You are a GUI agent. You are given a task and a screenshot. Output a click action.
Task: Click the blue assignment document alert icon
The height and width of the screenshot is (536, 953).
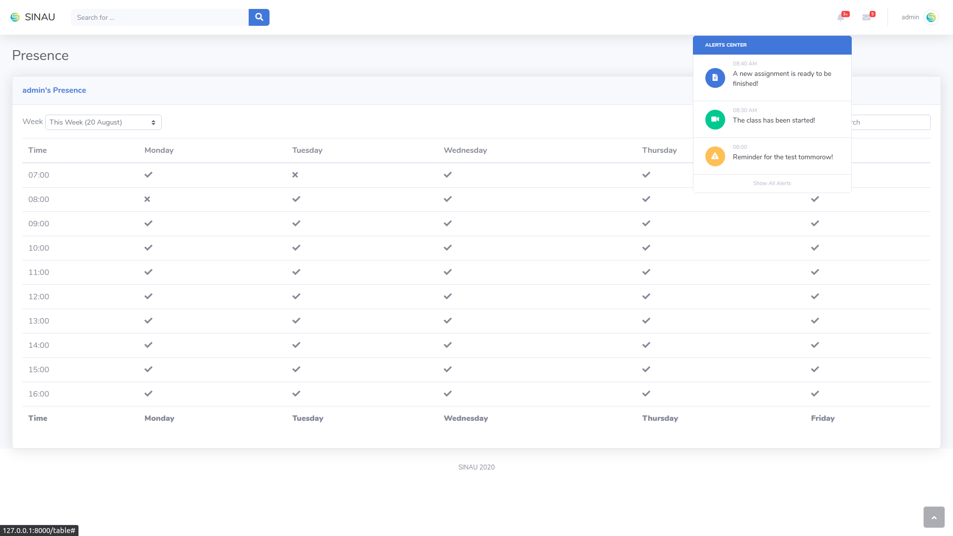coord(715,78)
